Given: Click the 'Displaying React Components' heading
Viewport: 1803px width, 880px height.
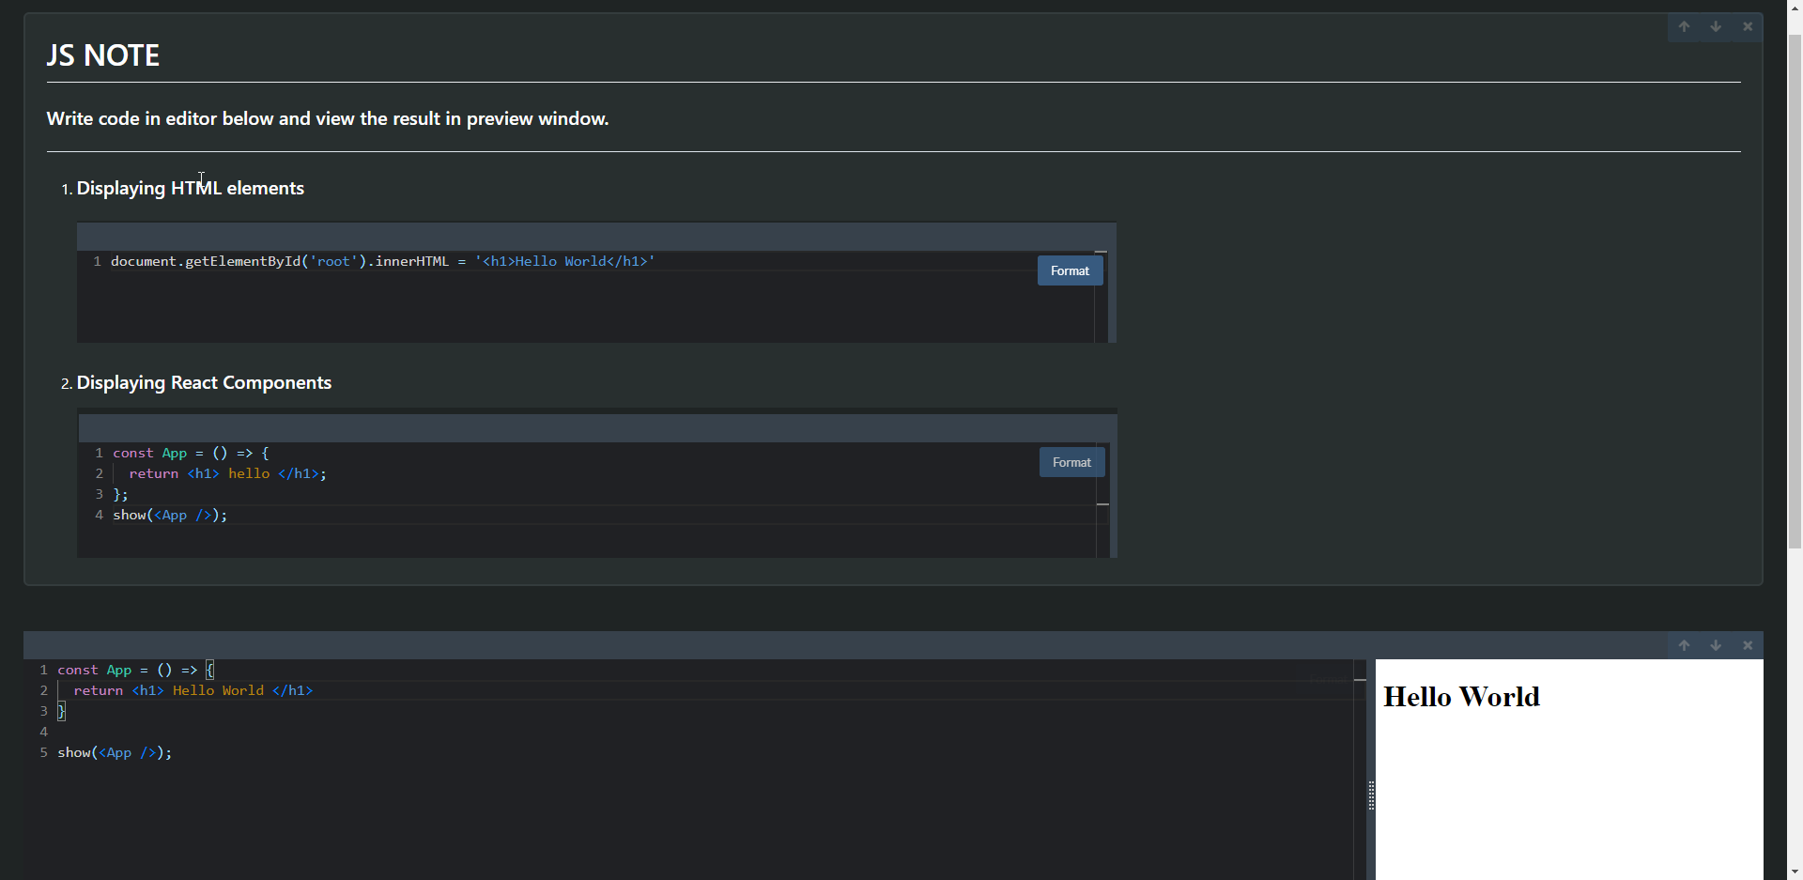Looking at the screenshot, I should (204, 383).
